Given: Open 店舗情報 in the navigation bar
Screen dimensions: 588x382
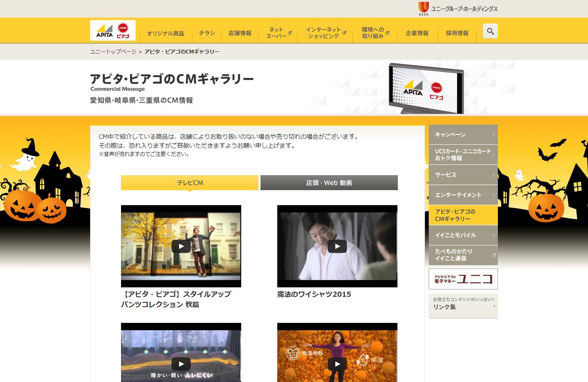Looking at the screenshot, I should 240,33.
